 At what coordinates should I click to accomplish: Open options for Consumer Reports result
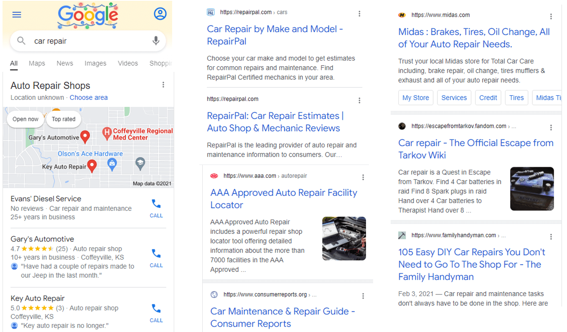coord(363,296)
